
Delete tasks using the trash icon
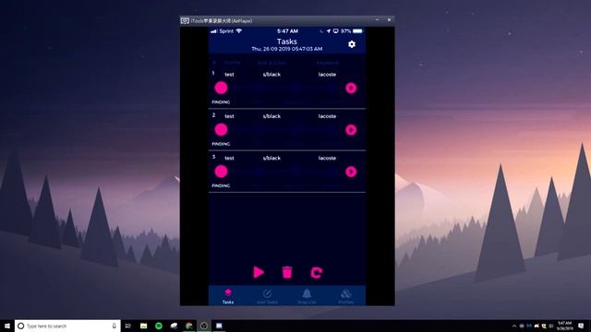[287, 272]
